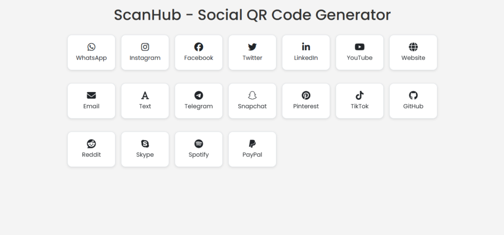
Task: Select the LinkedIn icon
Action: point(306,47)
